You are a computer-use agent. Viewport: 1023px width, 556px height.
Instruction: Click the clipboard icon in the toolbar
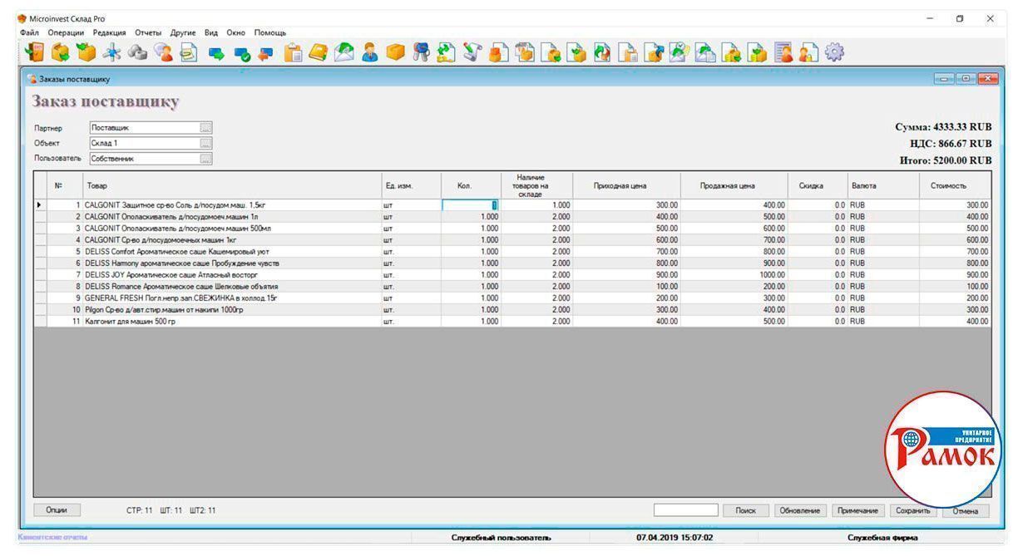click(292, 53)
